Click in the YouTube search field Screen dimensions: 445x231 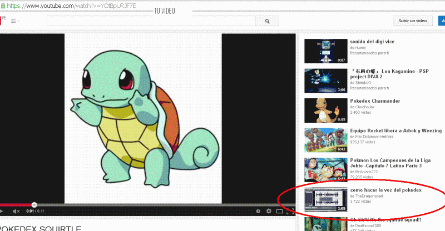pos(151,21)
